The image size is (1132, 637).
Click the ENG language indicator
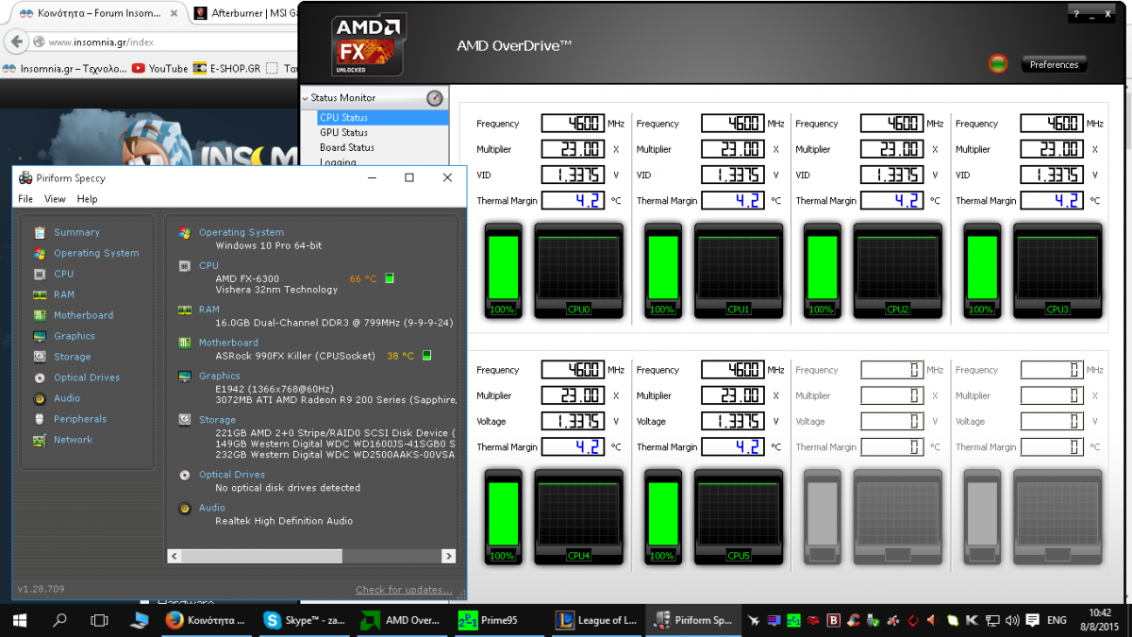(1057, 620)
